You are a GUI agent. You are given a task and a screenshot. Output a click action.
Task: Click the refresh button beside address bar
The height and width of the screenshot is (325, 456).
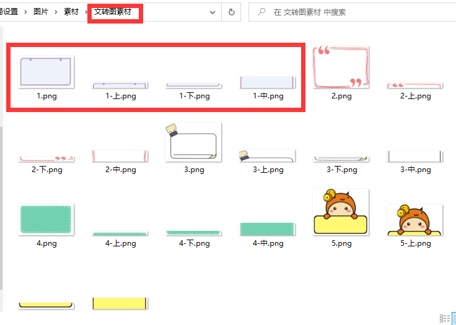tap(231, 12)
